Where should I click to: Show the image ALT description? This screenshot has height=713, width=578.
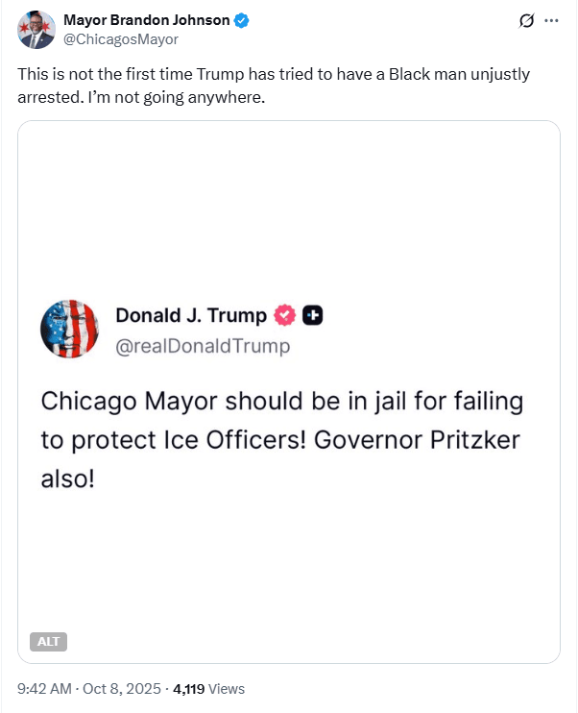47,642
